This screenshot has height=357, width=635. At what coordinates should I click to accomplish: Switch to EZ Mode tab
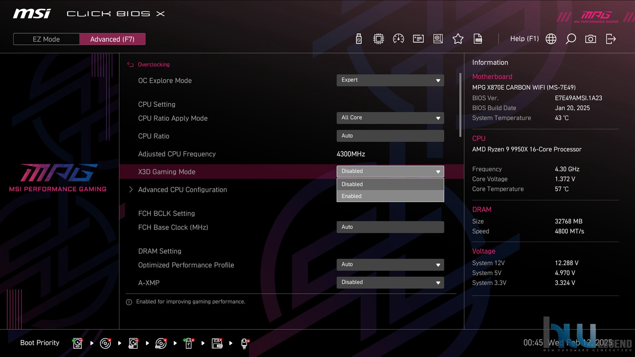point(46,39)
